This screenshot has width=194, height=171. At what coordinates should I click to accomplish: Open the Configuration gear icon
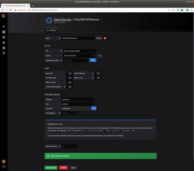click(x=4, y=48)
